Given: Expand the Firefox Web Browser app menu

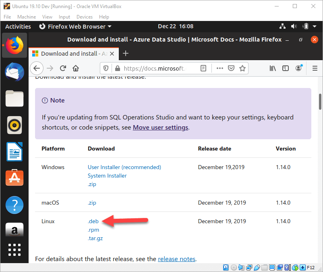Looking at the screenshot, I should (75, 27).
